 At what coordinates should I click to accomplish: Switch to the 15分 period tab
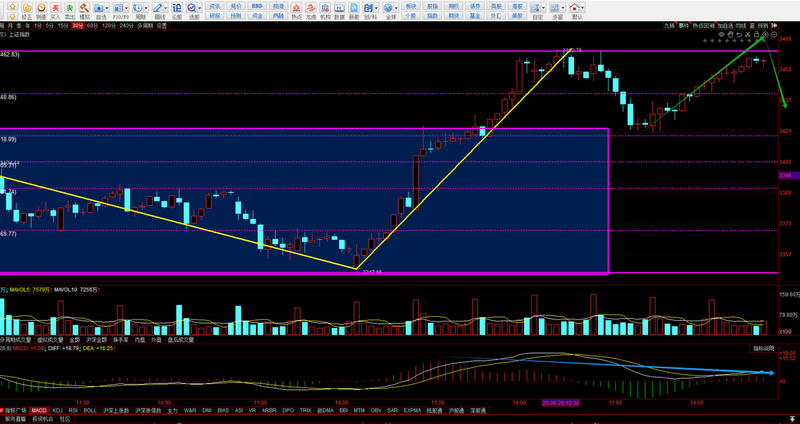(63, 25)
